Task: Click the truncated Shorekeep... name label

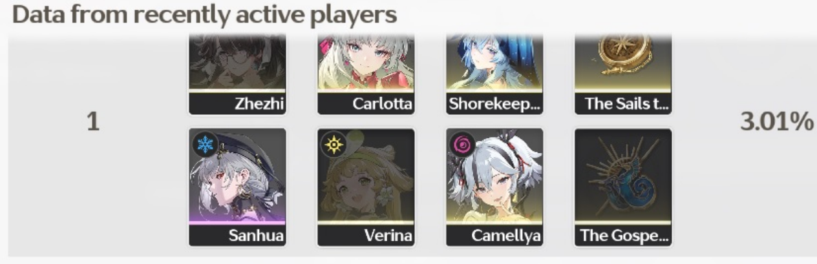Action: (x=494, y=103)
